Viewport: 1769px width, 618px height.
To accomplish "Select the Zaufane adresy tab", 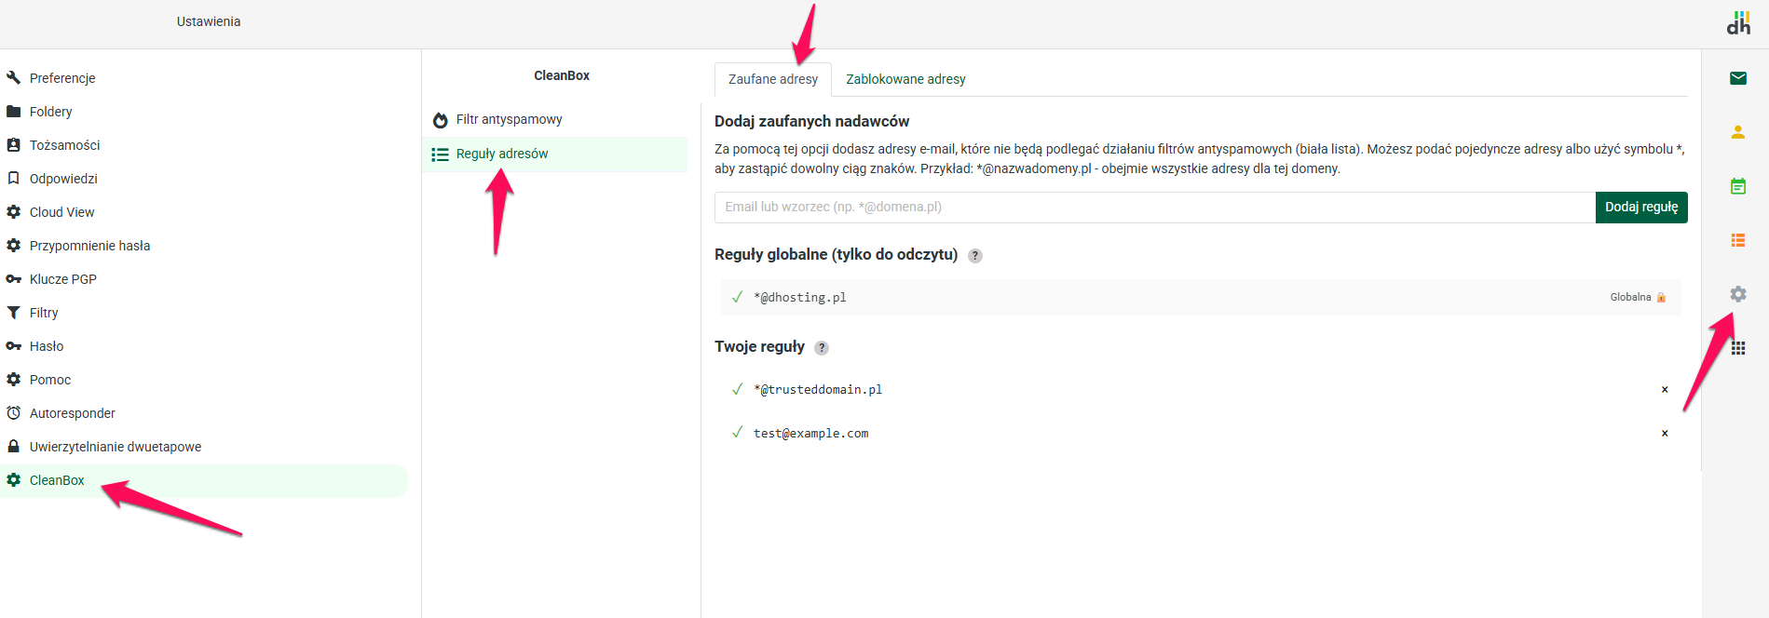I will click(772, 79).
